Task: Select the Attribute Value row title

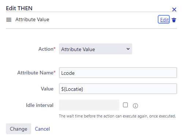Action: (x=32, y=19)
